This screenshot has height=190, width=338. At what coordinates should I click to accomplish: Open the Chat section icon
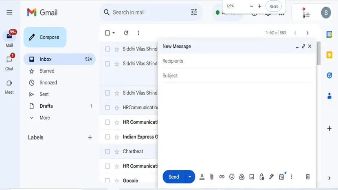[x=9, y=60]
